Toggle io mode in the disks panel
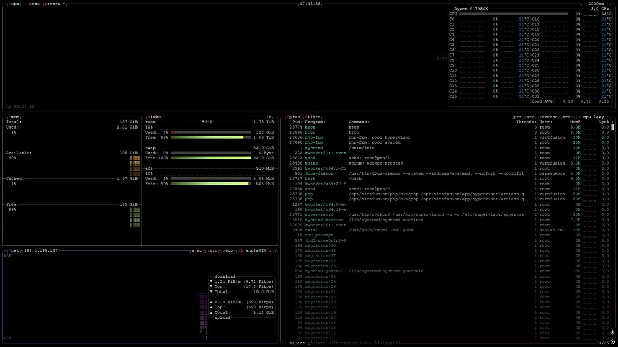618x347 pixels. pos(269,117)
